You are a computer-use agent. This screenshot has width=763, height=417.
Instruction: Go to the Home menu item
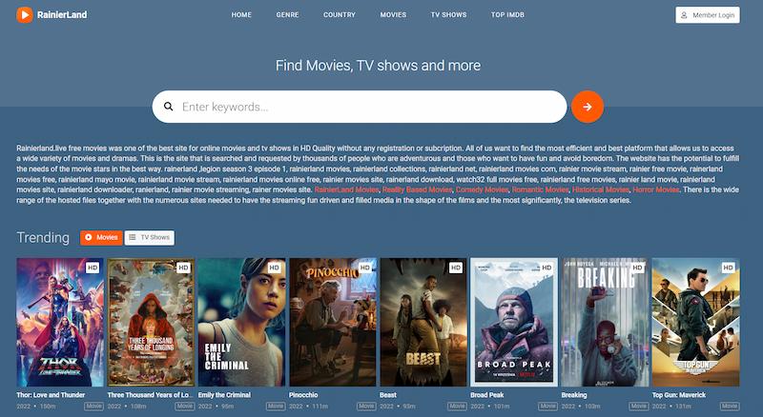pyautogui.click(x=241, y=15)
